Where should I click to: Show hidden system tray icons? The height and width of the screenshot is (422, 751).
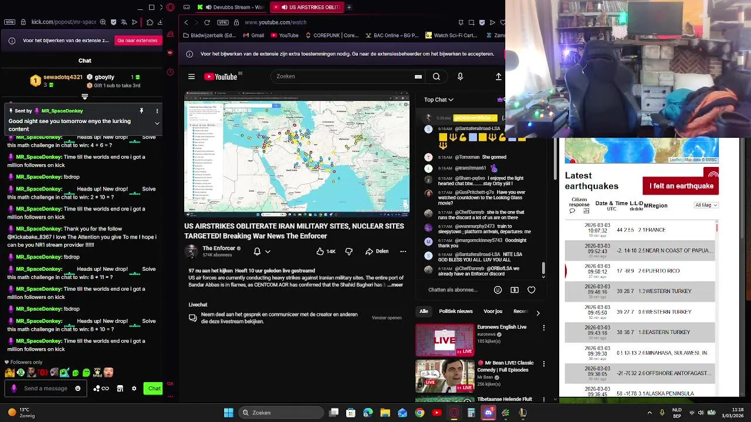point(649,413)
